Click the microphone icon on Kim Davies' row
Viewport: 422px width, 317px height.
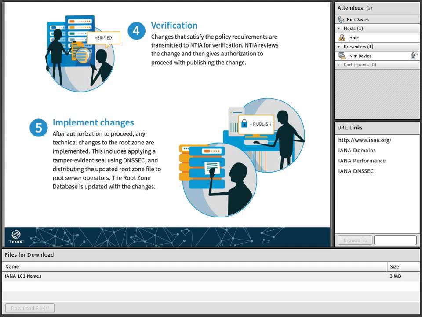414,55
